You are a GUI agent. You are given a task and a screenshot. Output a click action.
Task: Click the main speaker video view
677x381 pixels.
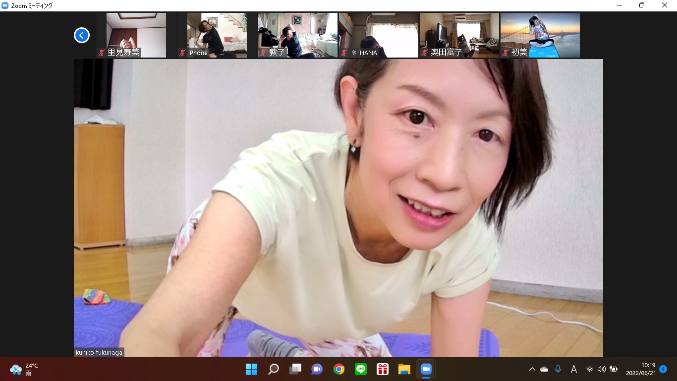pyautogui.click(x=338, y=208)
